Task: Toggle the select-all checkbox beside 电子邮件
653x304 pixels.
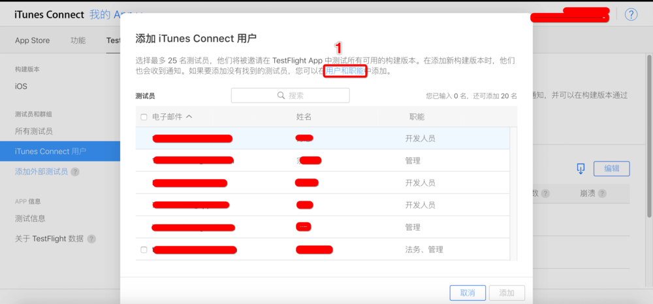Action: 144,117
